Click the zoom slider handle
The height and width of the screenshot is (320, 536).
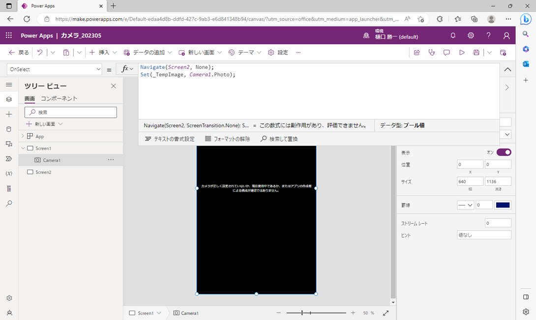pyautogui.click(x=302, y=313)
